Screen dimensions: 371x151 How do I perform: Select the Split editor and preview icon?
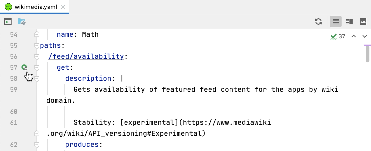click(x=349, y=22)
